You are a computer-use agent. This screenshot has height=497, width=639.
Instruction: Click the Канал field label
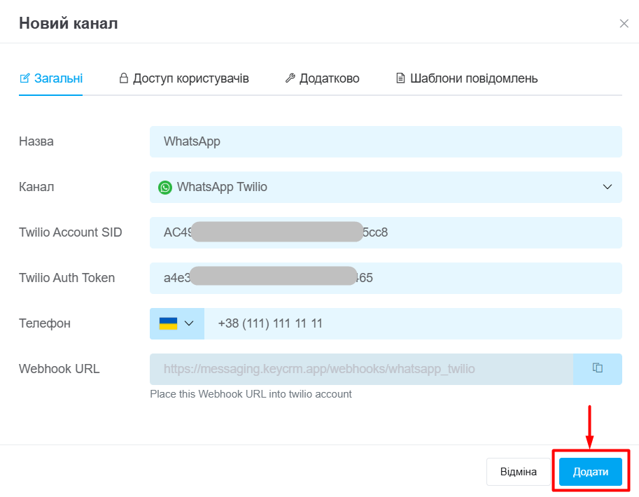36,187
